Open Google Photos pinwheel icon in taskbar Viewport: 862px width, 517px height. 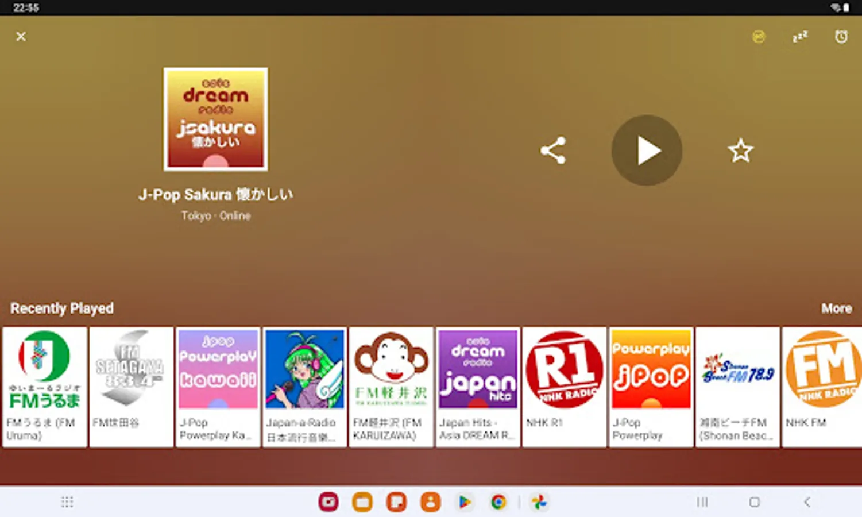click(x=539, y=502)
